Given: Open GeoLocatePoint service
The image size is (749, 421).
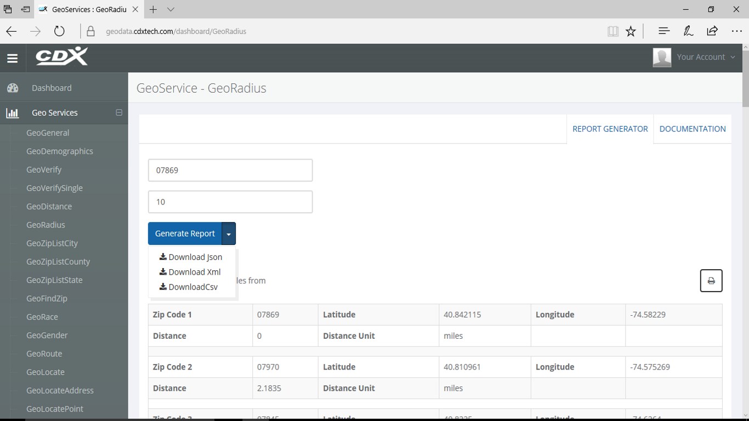Looking at the screenshot, I should (x=55, y=409).
